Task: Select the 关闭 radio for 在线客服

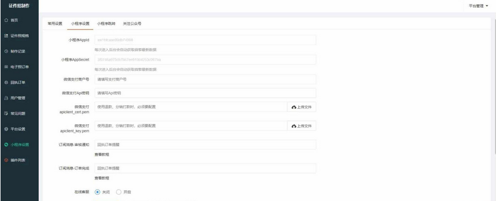Action: [97, 192]
